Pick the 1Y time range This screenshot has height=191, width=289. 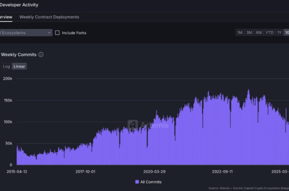[279, 32]
